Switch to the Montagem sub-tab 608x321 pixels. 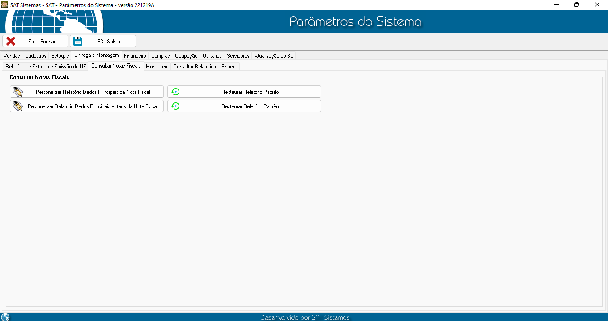click(157, 67)
